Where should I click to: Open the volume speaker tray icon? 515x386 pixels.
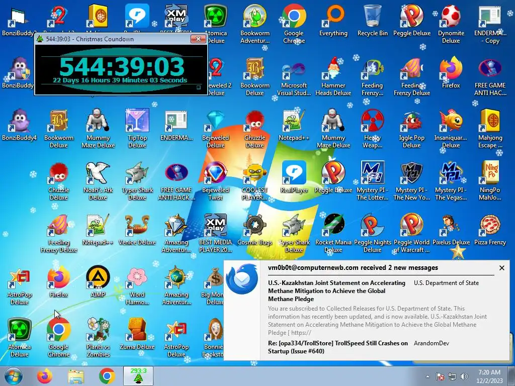[464, 376]
